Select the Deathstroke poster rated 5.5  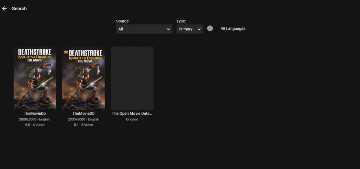35,78
